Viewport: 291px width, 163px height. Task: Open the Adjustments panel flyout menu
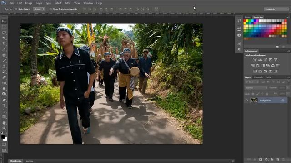point(288,51)
